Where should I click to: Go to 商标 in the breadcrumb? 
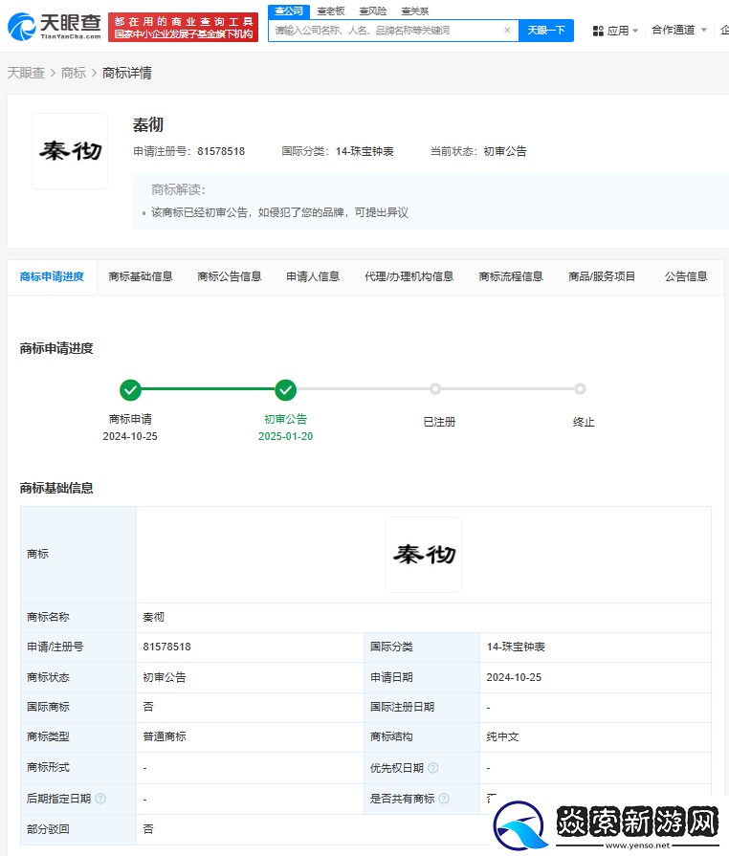pos(73,73)
